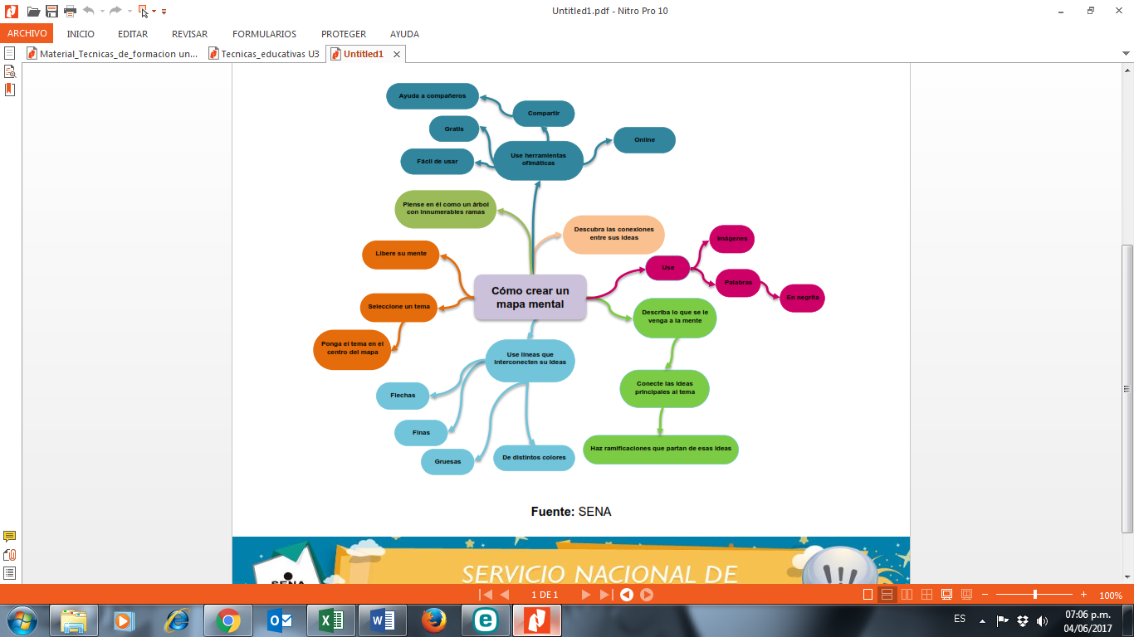Screen dimensions: 1134x637
Task: Go to previous view circular arrow
Action: pyautogui.click(x=627, y=595)
